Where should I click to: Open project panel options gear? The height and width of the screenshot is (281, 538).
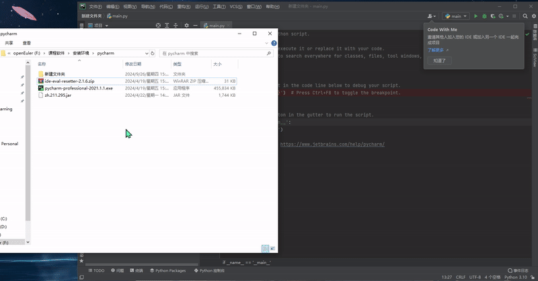coord(187,26)
